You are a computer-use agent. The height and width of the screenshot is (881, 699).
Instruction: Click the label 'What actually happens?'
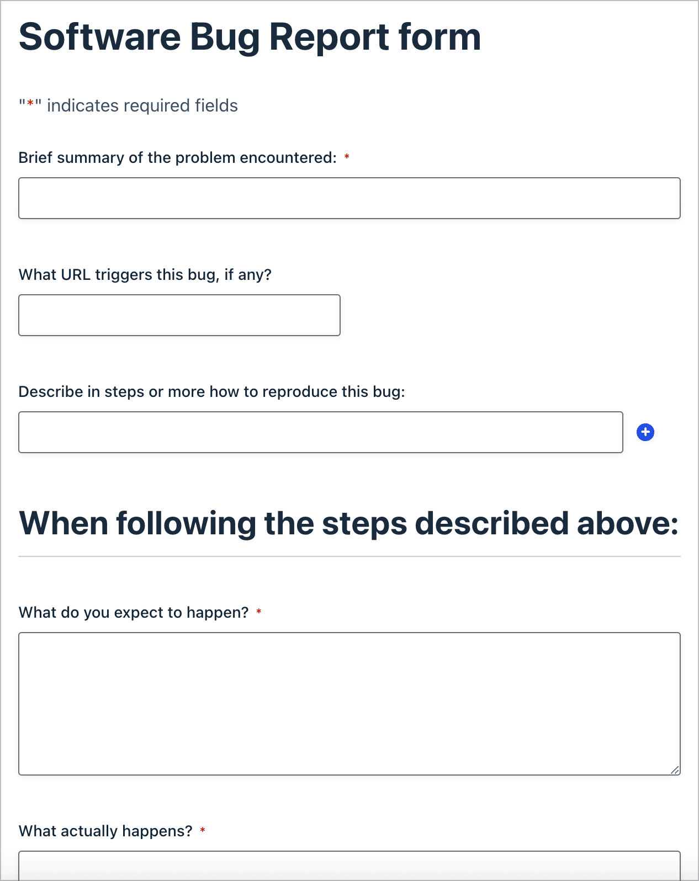105,830
